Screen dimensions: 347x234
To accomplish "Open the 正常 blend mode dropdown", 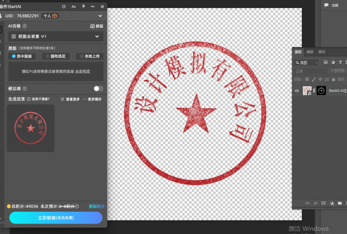I will tap(311, 71).
